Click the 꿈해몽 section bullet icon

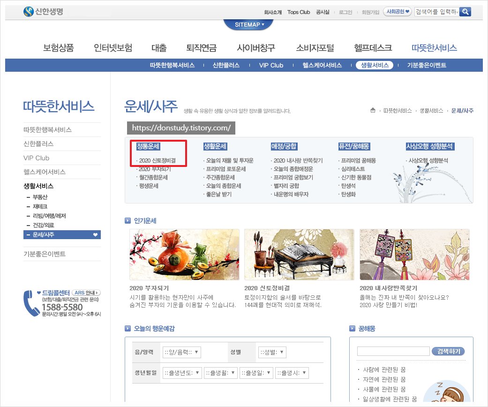pos(353,329)
